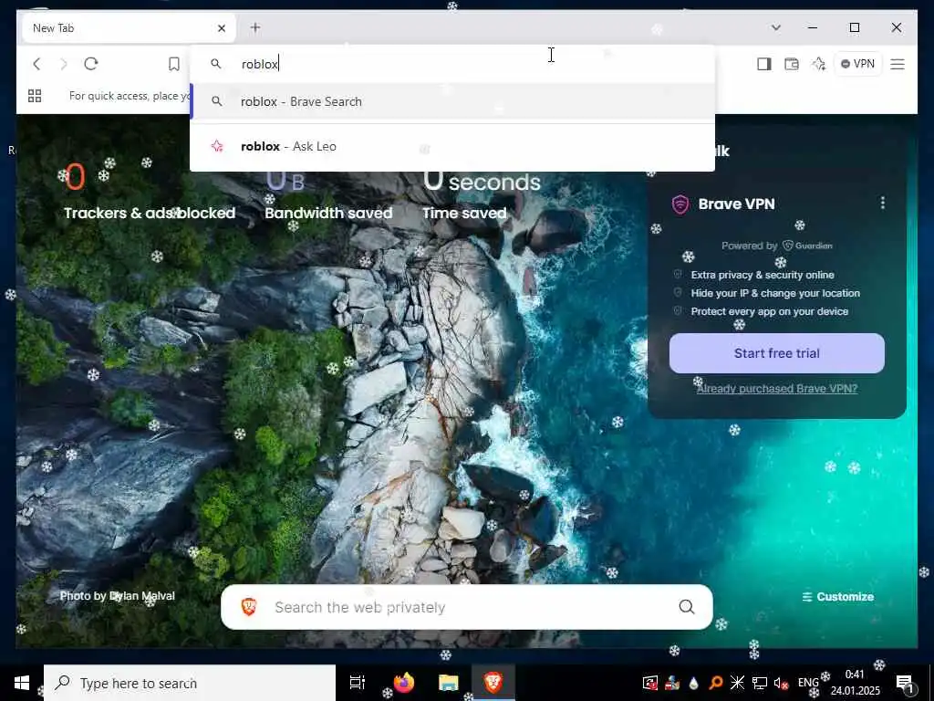Viewport: 934px width, 701px height.
Task: Expand the tab search dropdown chevron
Action: click(775, 27)
